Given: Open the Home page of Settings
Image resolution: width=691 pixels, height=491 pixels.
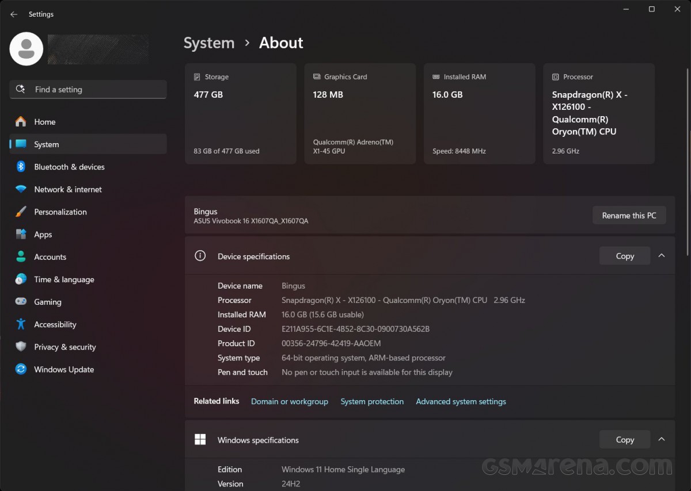Looking at the screenshot, I should click(44, 122).
